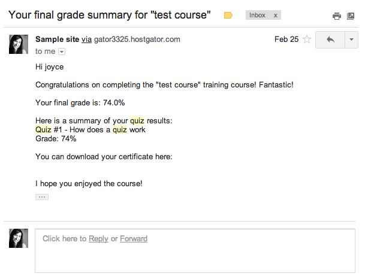Expand the 'to me' details dropdown
This screenshot has width=374, height=279.
pyautogui.click(x=62, y=52)
